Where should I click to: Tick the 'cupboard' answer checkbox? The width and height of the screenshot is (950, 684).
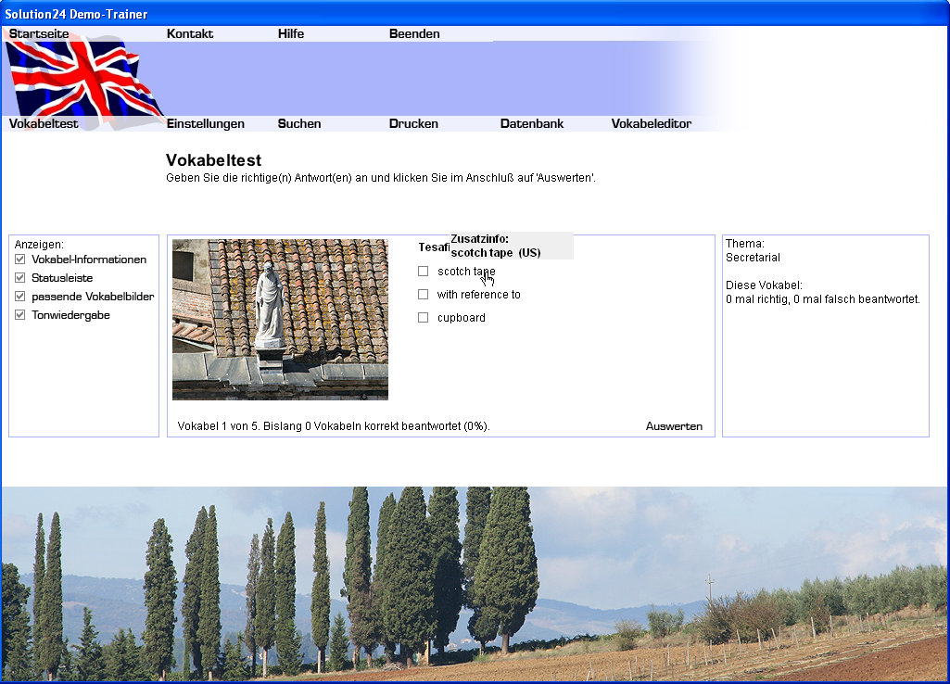424,318
